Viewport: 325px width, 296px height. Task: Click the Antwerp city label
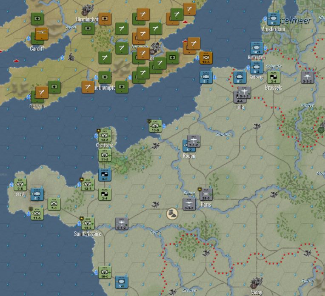257,77
